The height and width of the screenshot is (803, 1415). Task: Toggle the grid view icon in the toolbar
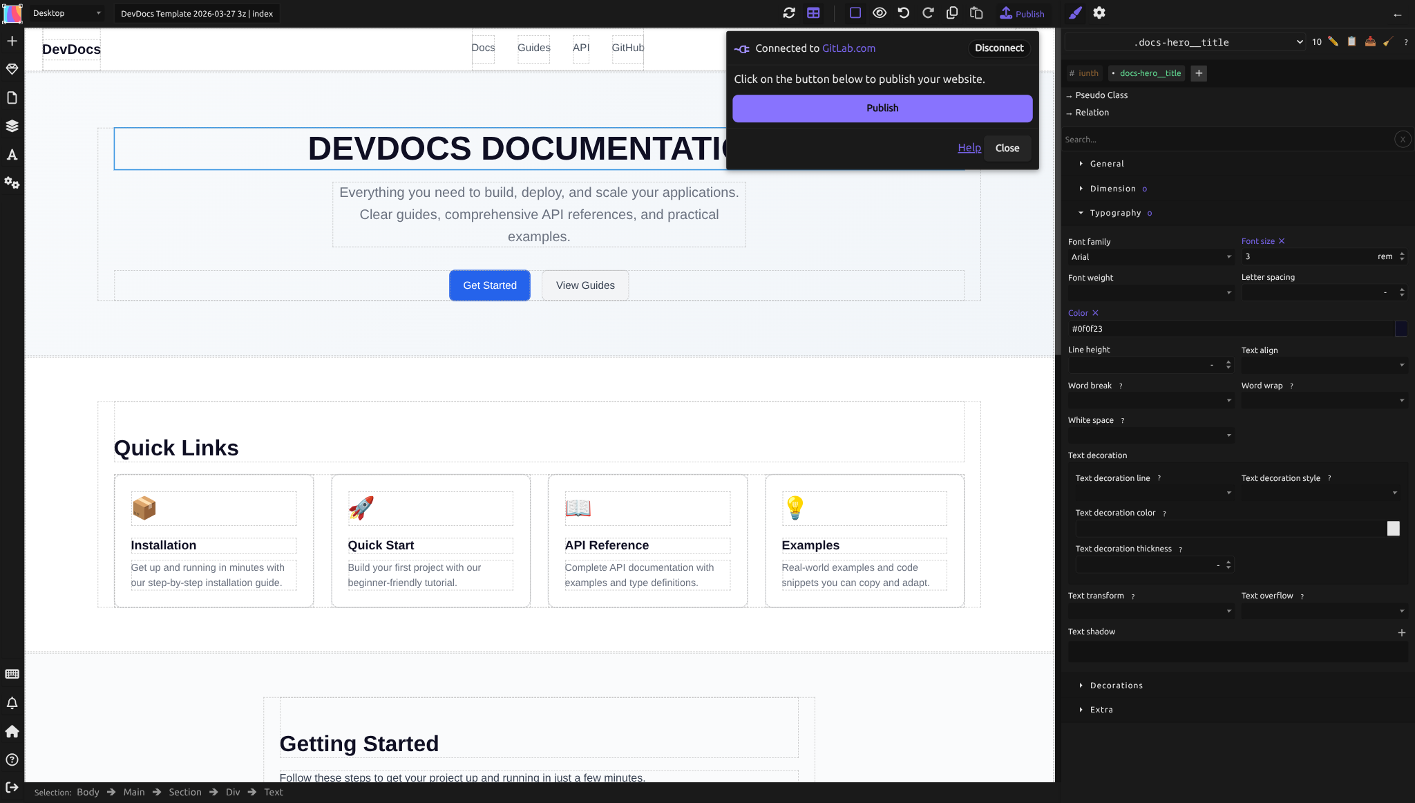coord(813,12)
